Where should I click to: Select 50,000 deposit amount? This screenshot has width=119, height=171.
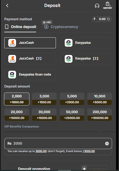point(72,115)
